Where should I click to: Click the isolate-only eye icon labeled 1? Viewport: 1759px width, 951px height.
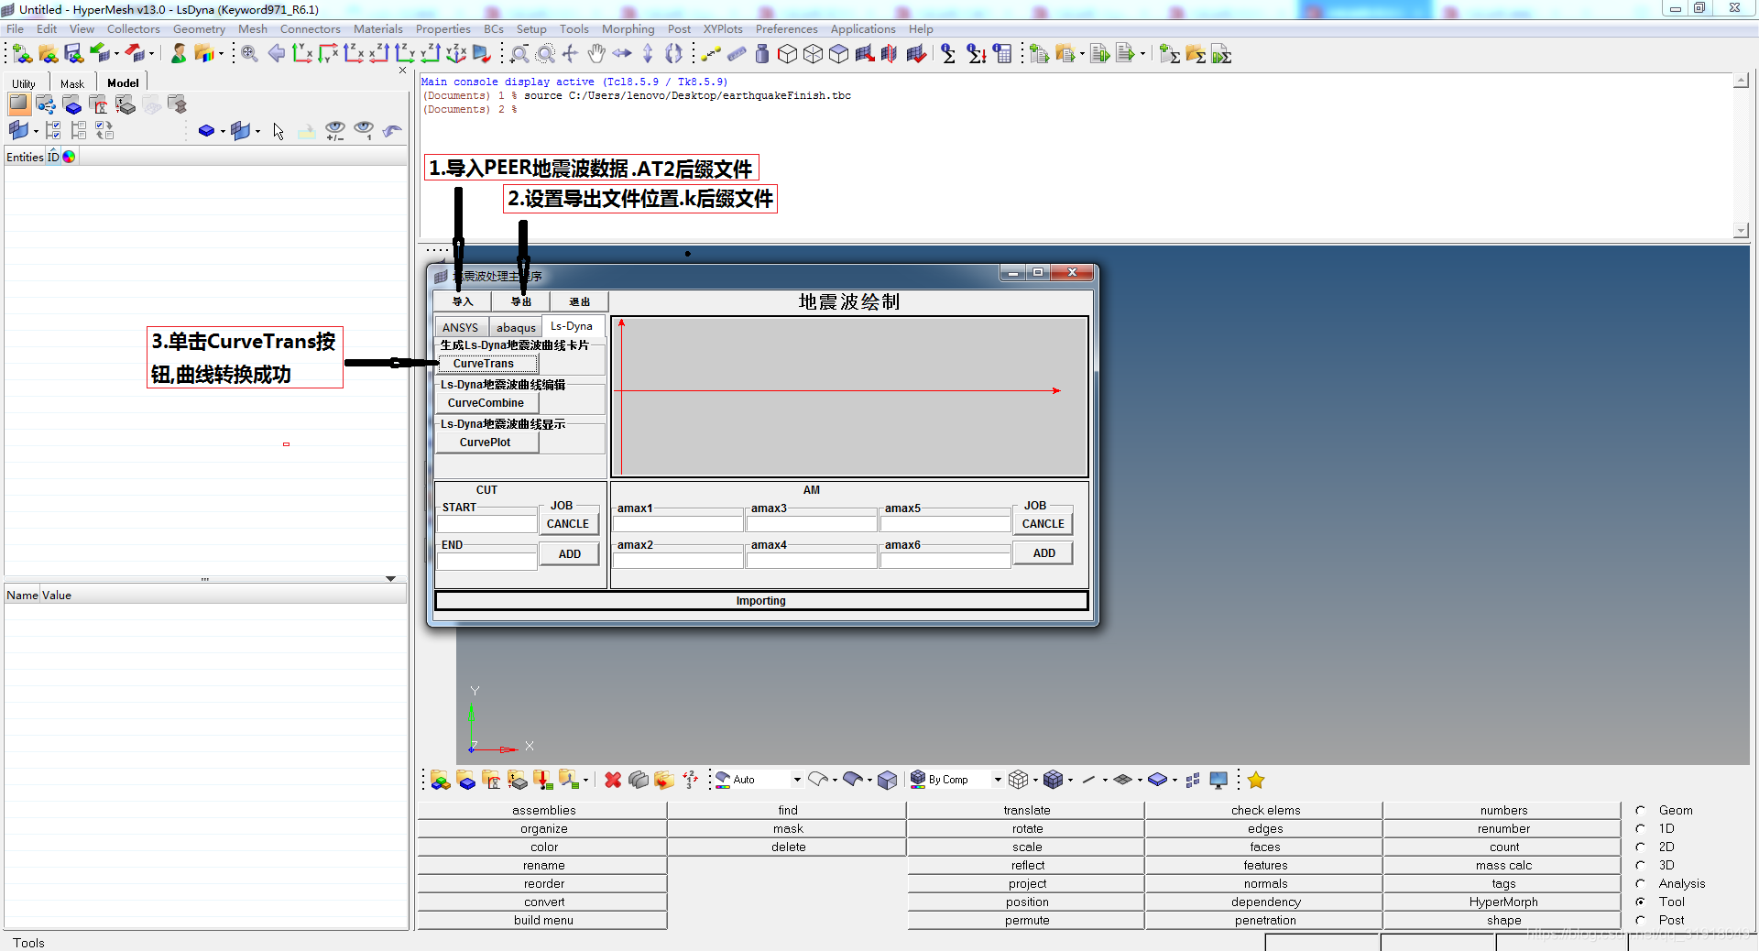(x=364, y=131)
